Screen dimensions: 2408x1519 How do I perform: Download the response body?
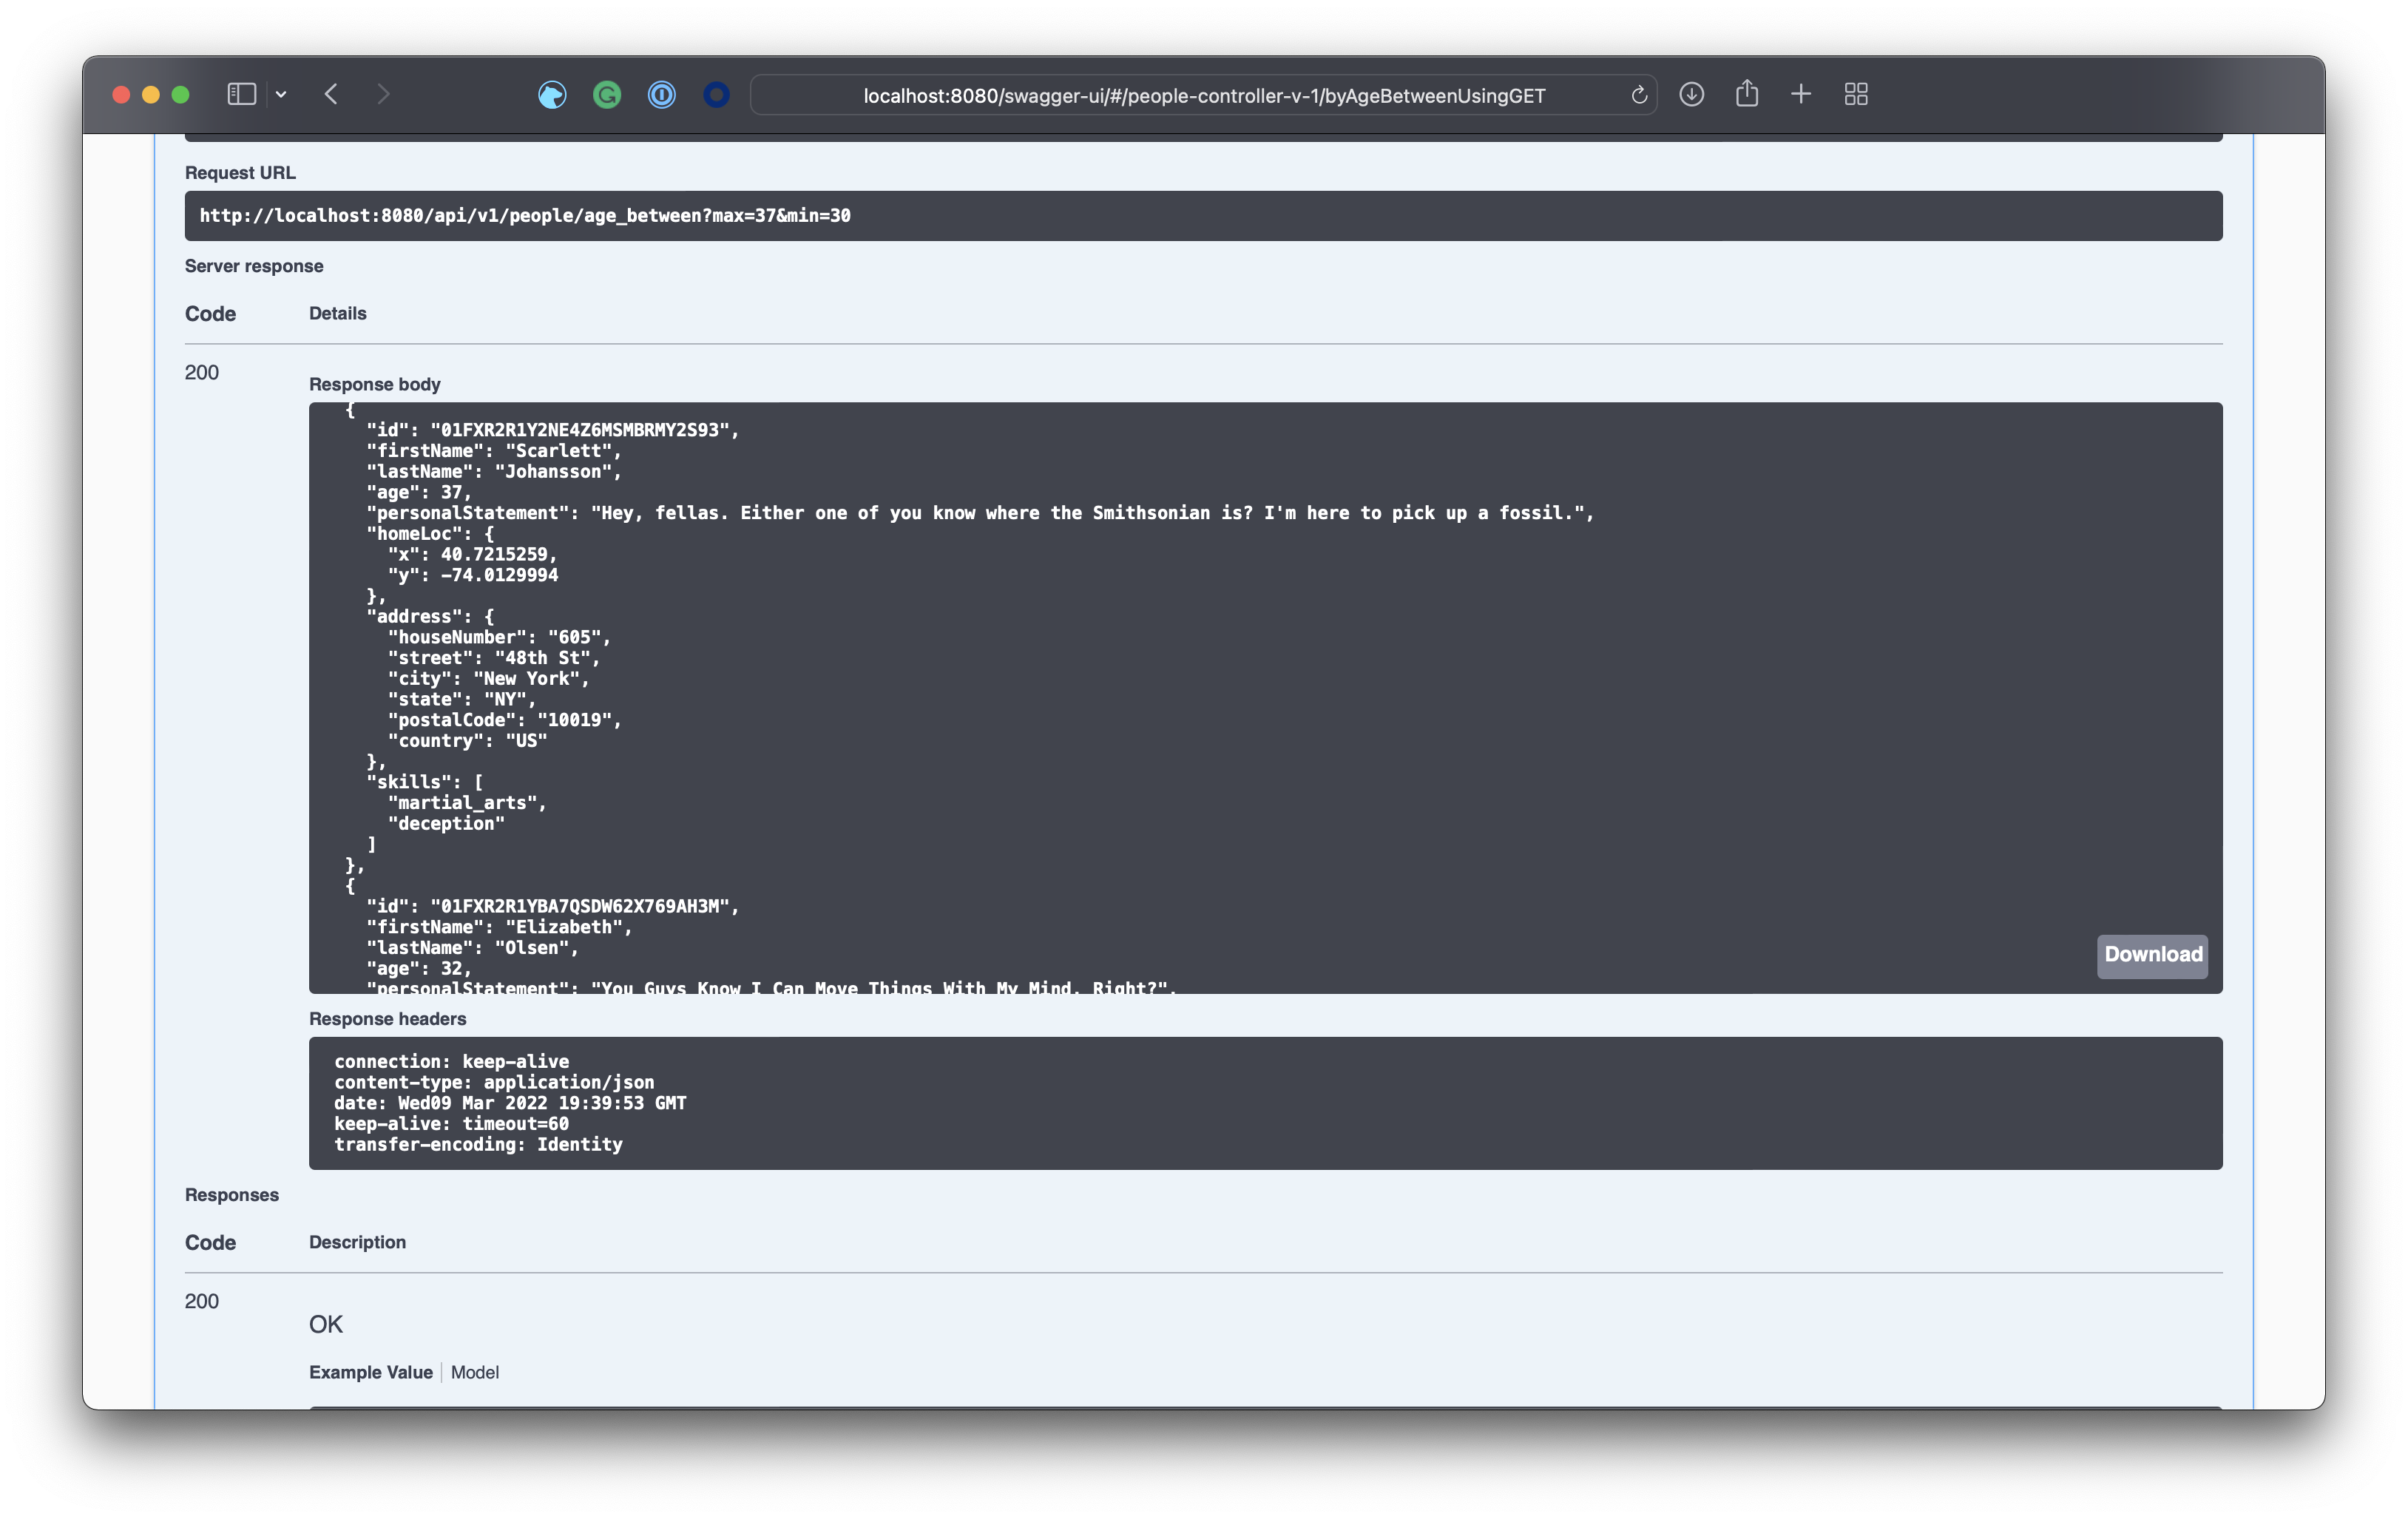(x=2152, y=955)
